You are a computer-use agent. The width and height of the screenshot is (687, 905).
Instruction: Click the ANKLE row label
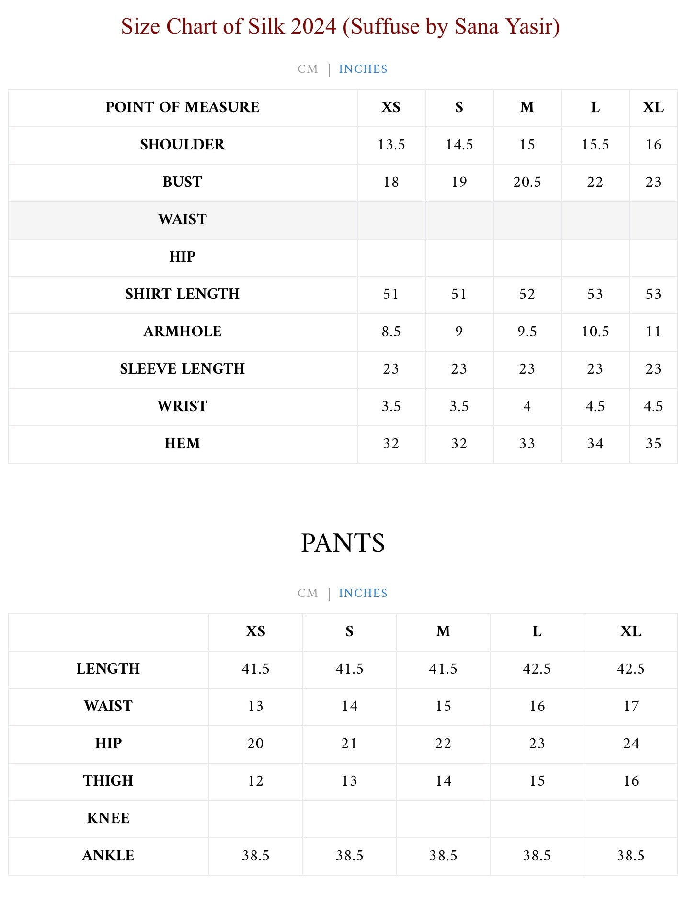tap(108, 856)
